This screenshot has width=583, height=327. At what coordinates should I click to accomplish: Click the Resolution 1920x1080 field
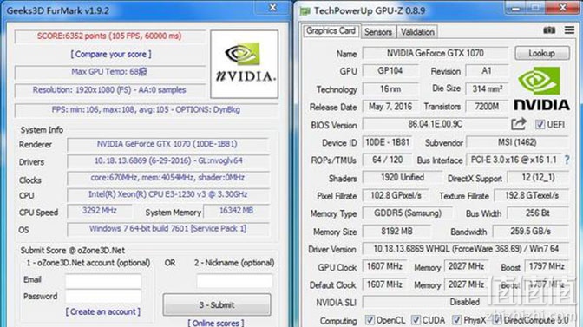[109, 90]
